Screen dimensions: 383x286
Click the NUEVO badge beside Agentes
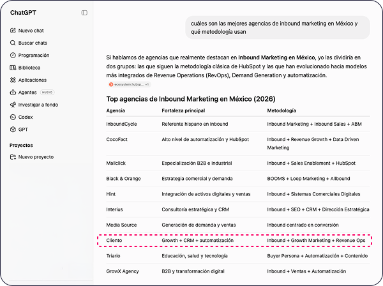[47, 93]
